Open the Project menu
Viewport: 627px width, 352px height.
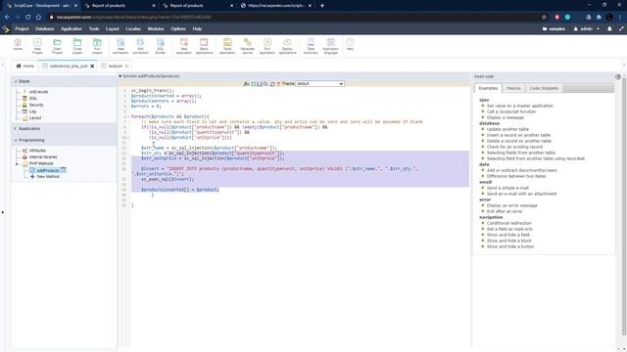point(22,28)
